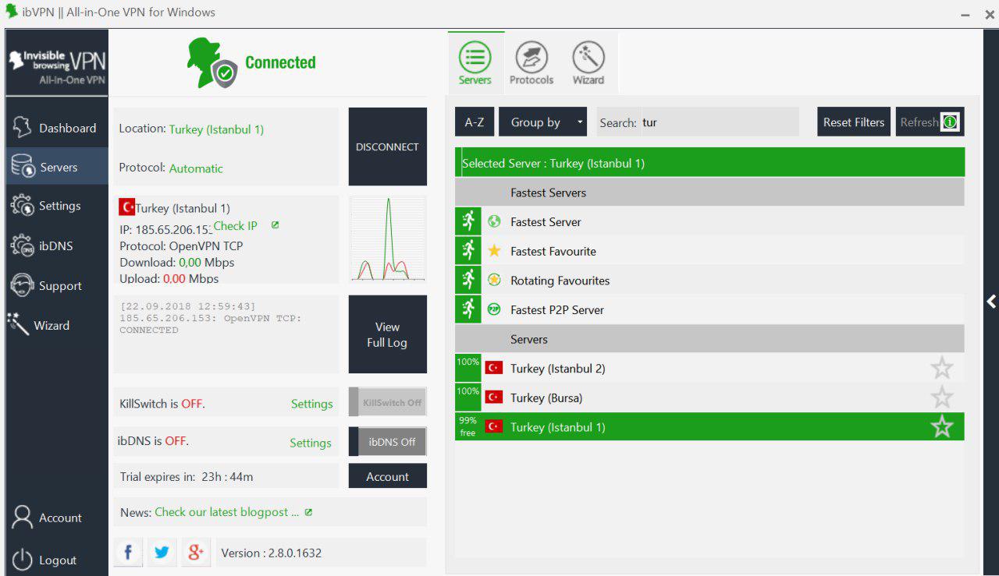Click the DISCONNECT button
Image resolution: width=999 pixels, height=576 pixels.
point(388,147)
